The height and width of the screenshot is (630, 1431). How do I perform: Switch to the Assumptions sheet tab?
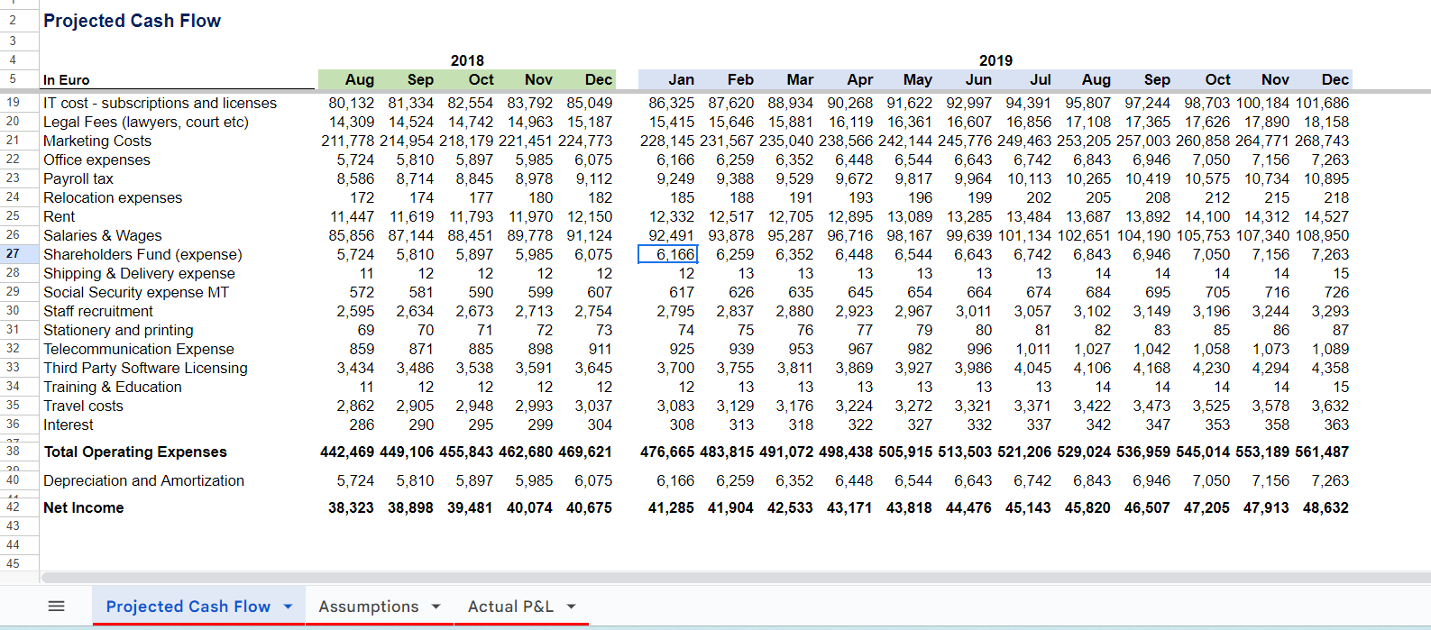[368, 607]
